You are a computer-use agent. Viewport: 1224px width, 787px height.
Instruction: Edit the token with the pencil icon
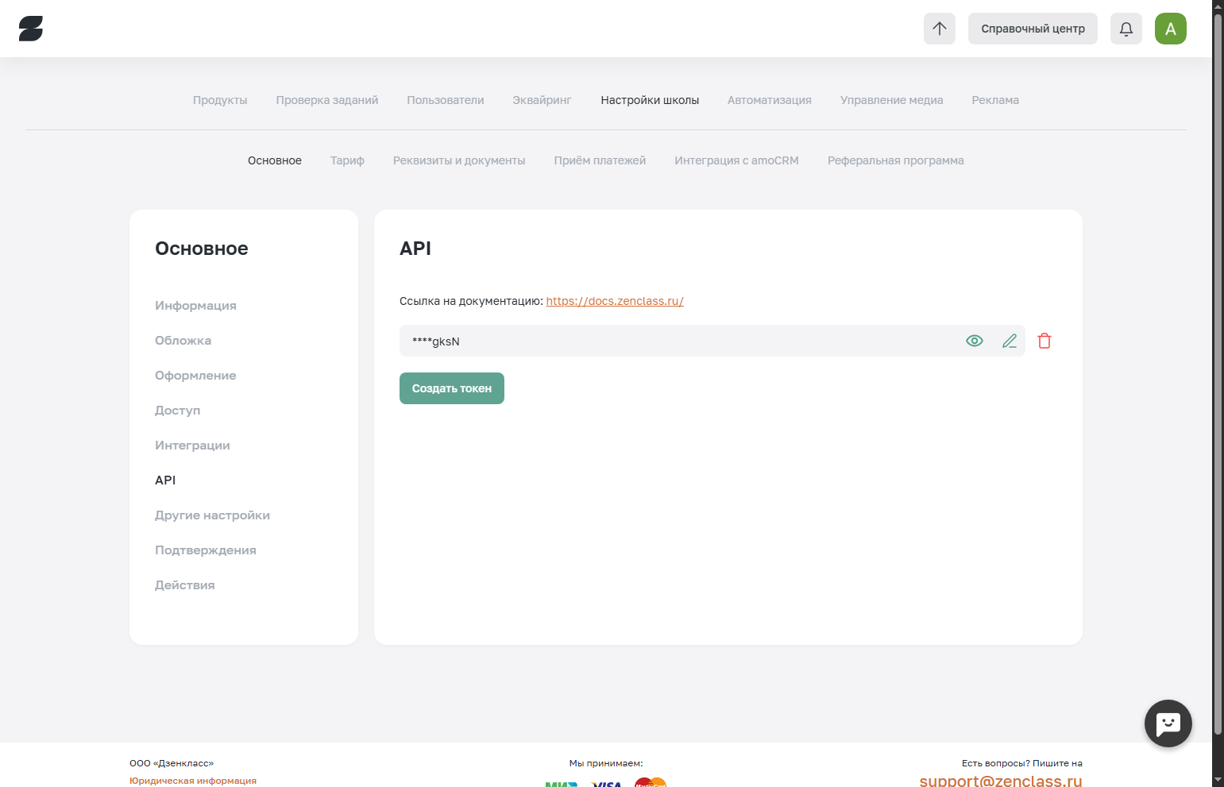click(1010, 341)
